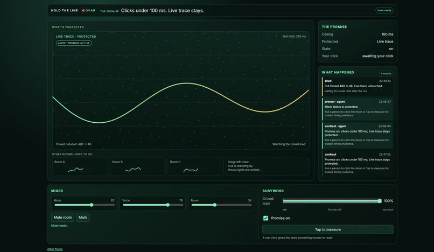Click the LIVE TRACE · PROTECTED label
The image size is (434, 252).
tap(76, 37)
